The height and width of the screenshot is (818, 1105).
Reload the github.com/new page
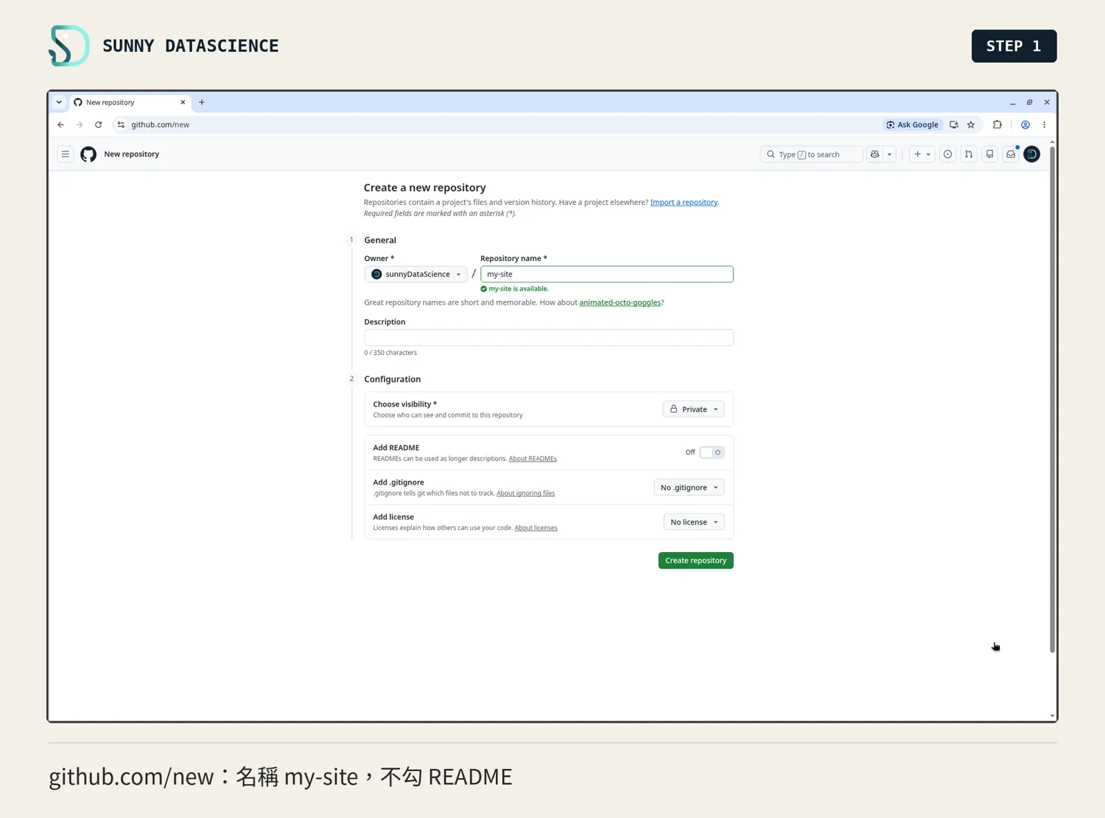click(x=99, y=125)
